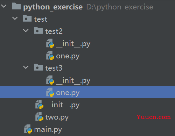Viewport: 175px width, 136px height.
Task: Click the Python icon of main.py
Action: click(28, 129)
